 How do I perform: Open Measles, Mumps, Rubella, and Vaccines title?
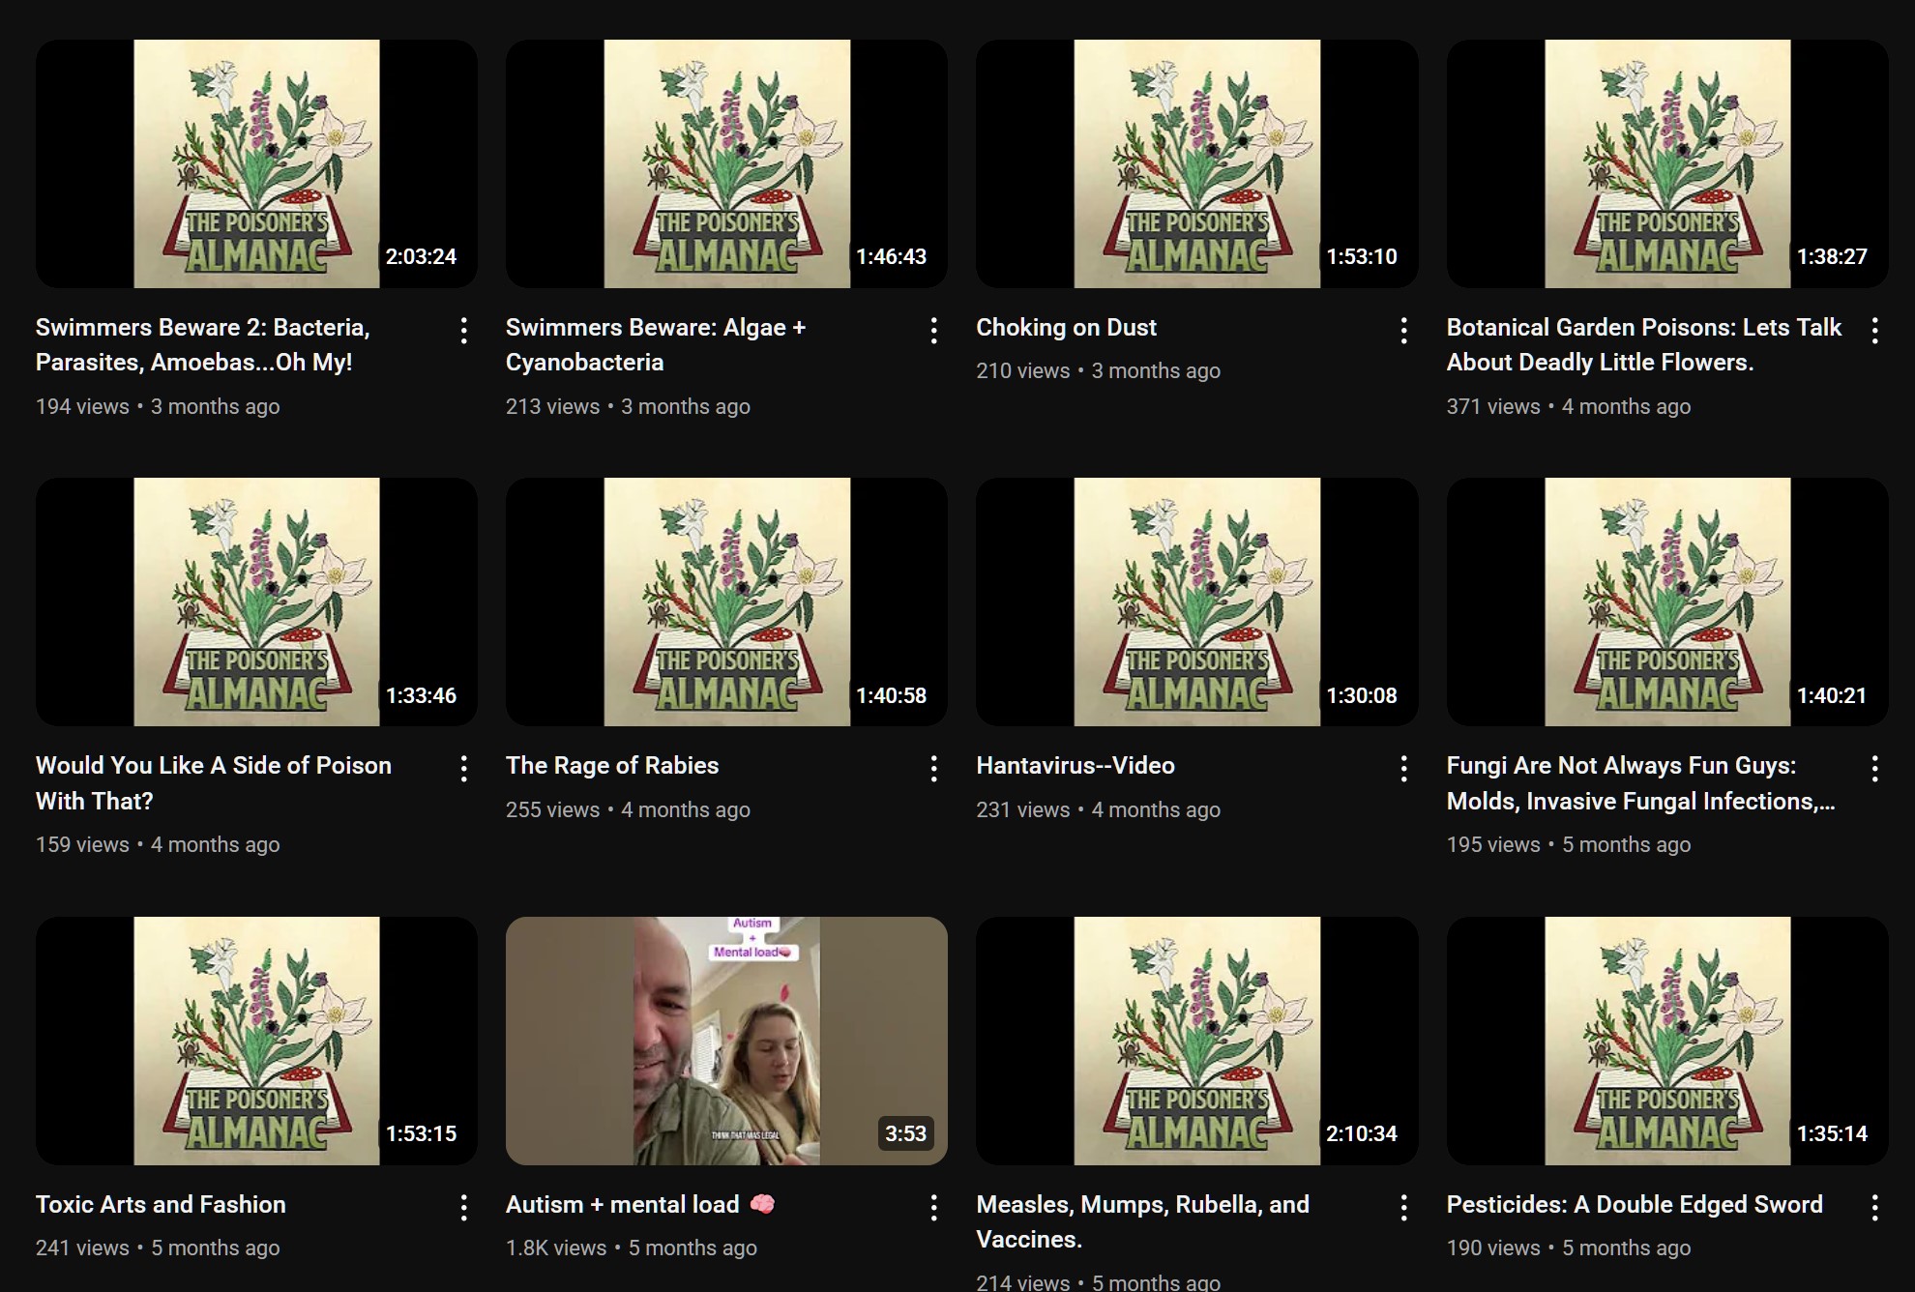pos(1142,1220)
